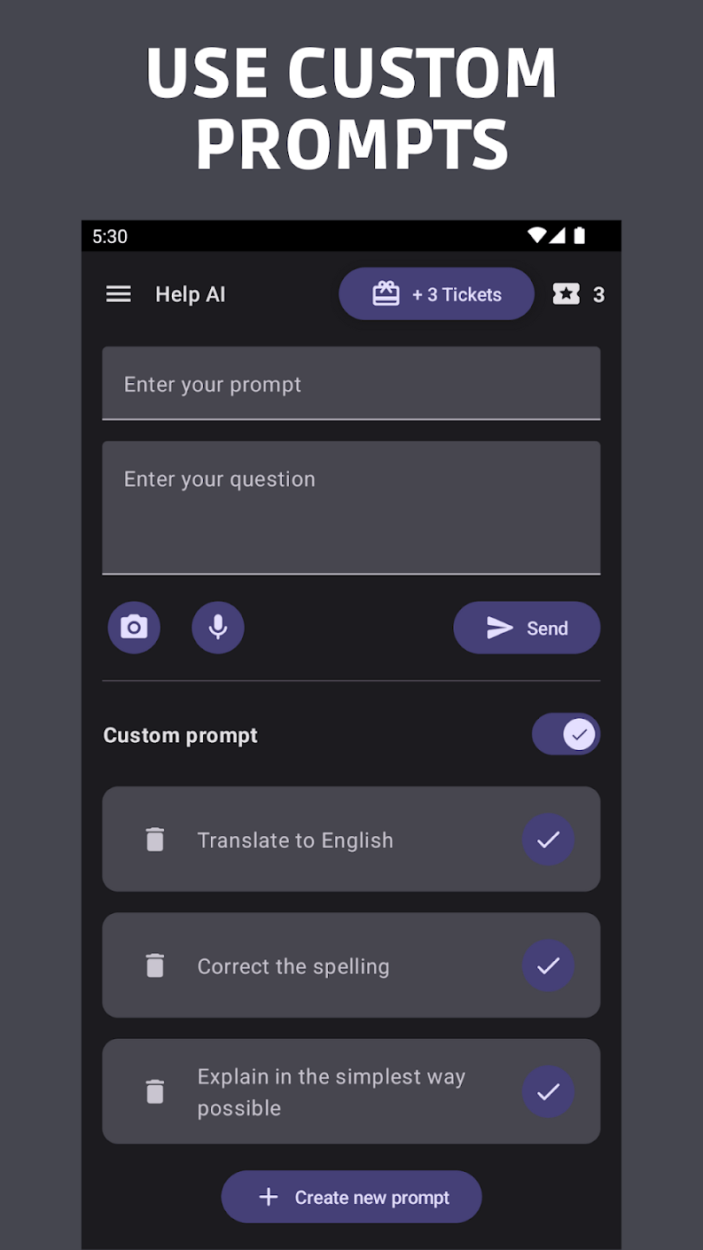
Task: Delete the "Explain in the simplest way possible" prompt
Action: coord(154,1091)
